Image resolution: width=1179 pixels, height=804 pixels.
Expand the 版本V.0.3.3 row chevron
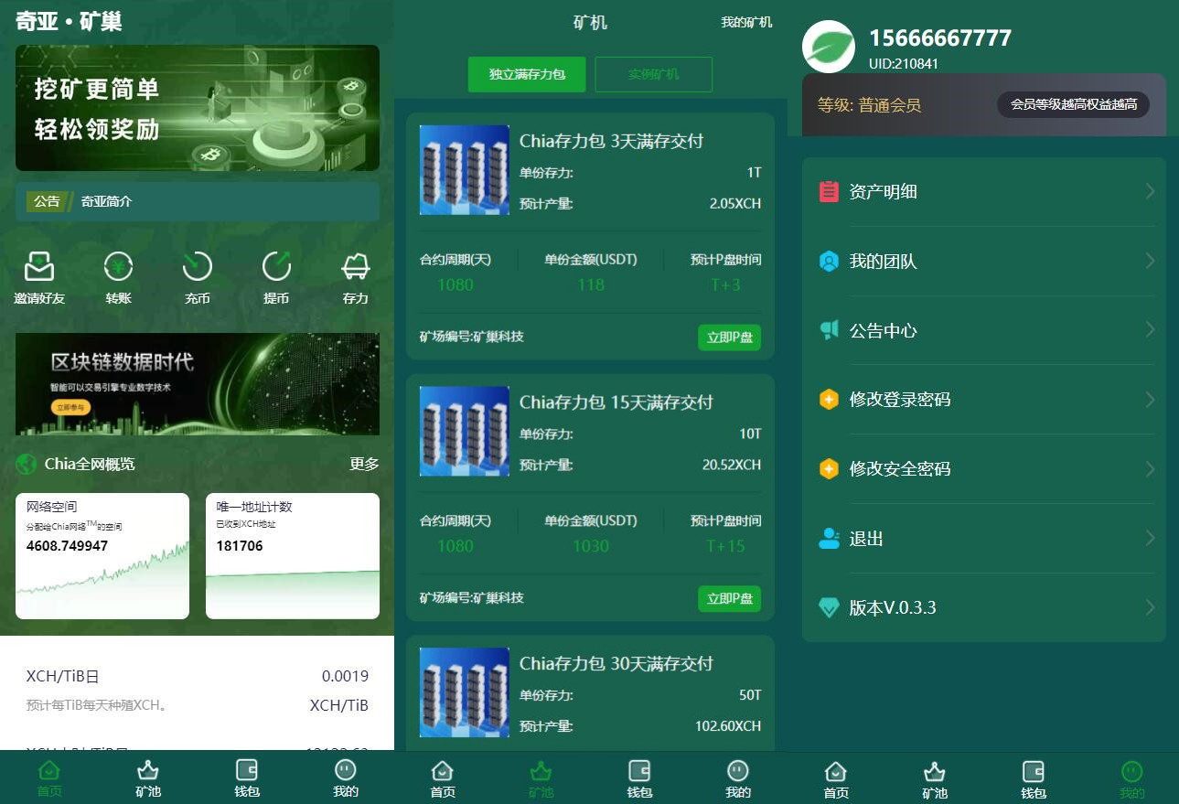click(x=1150, y=607)
